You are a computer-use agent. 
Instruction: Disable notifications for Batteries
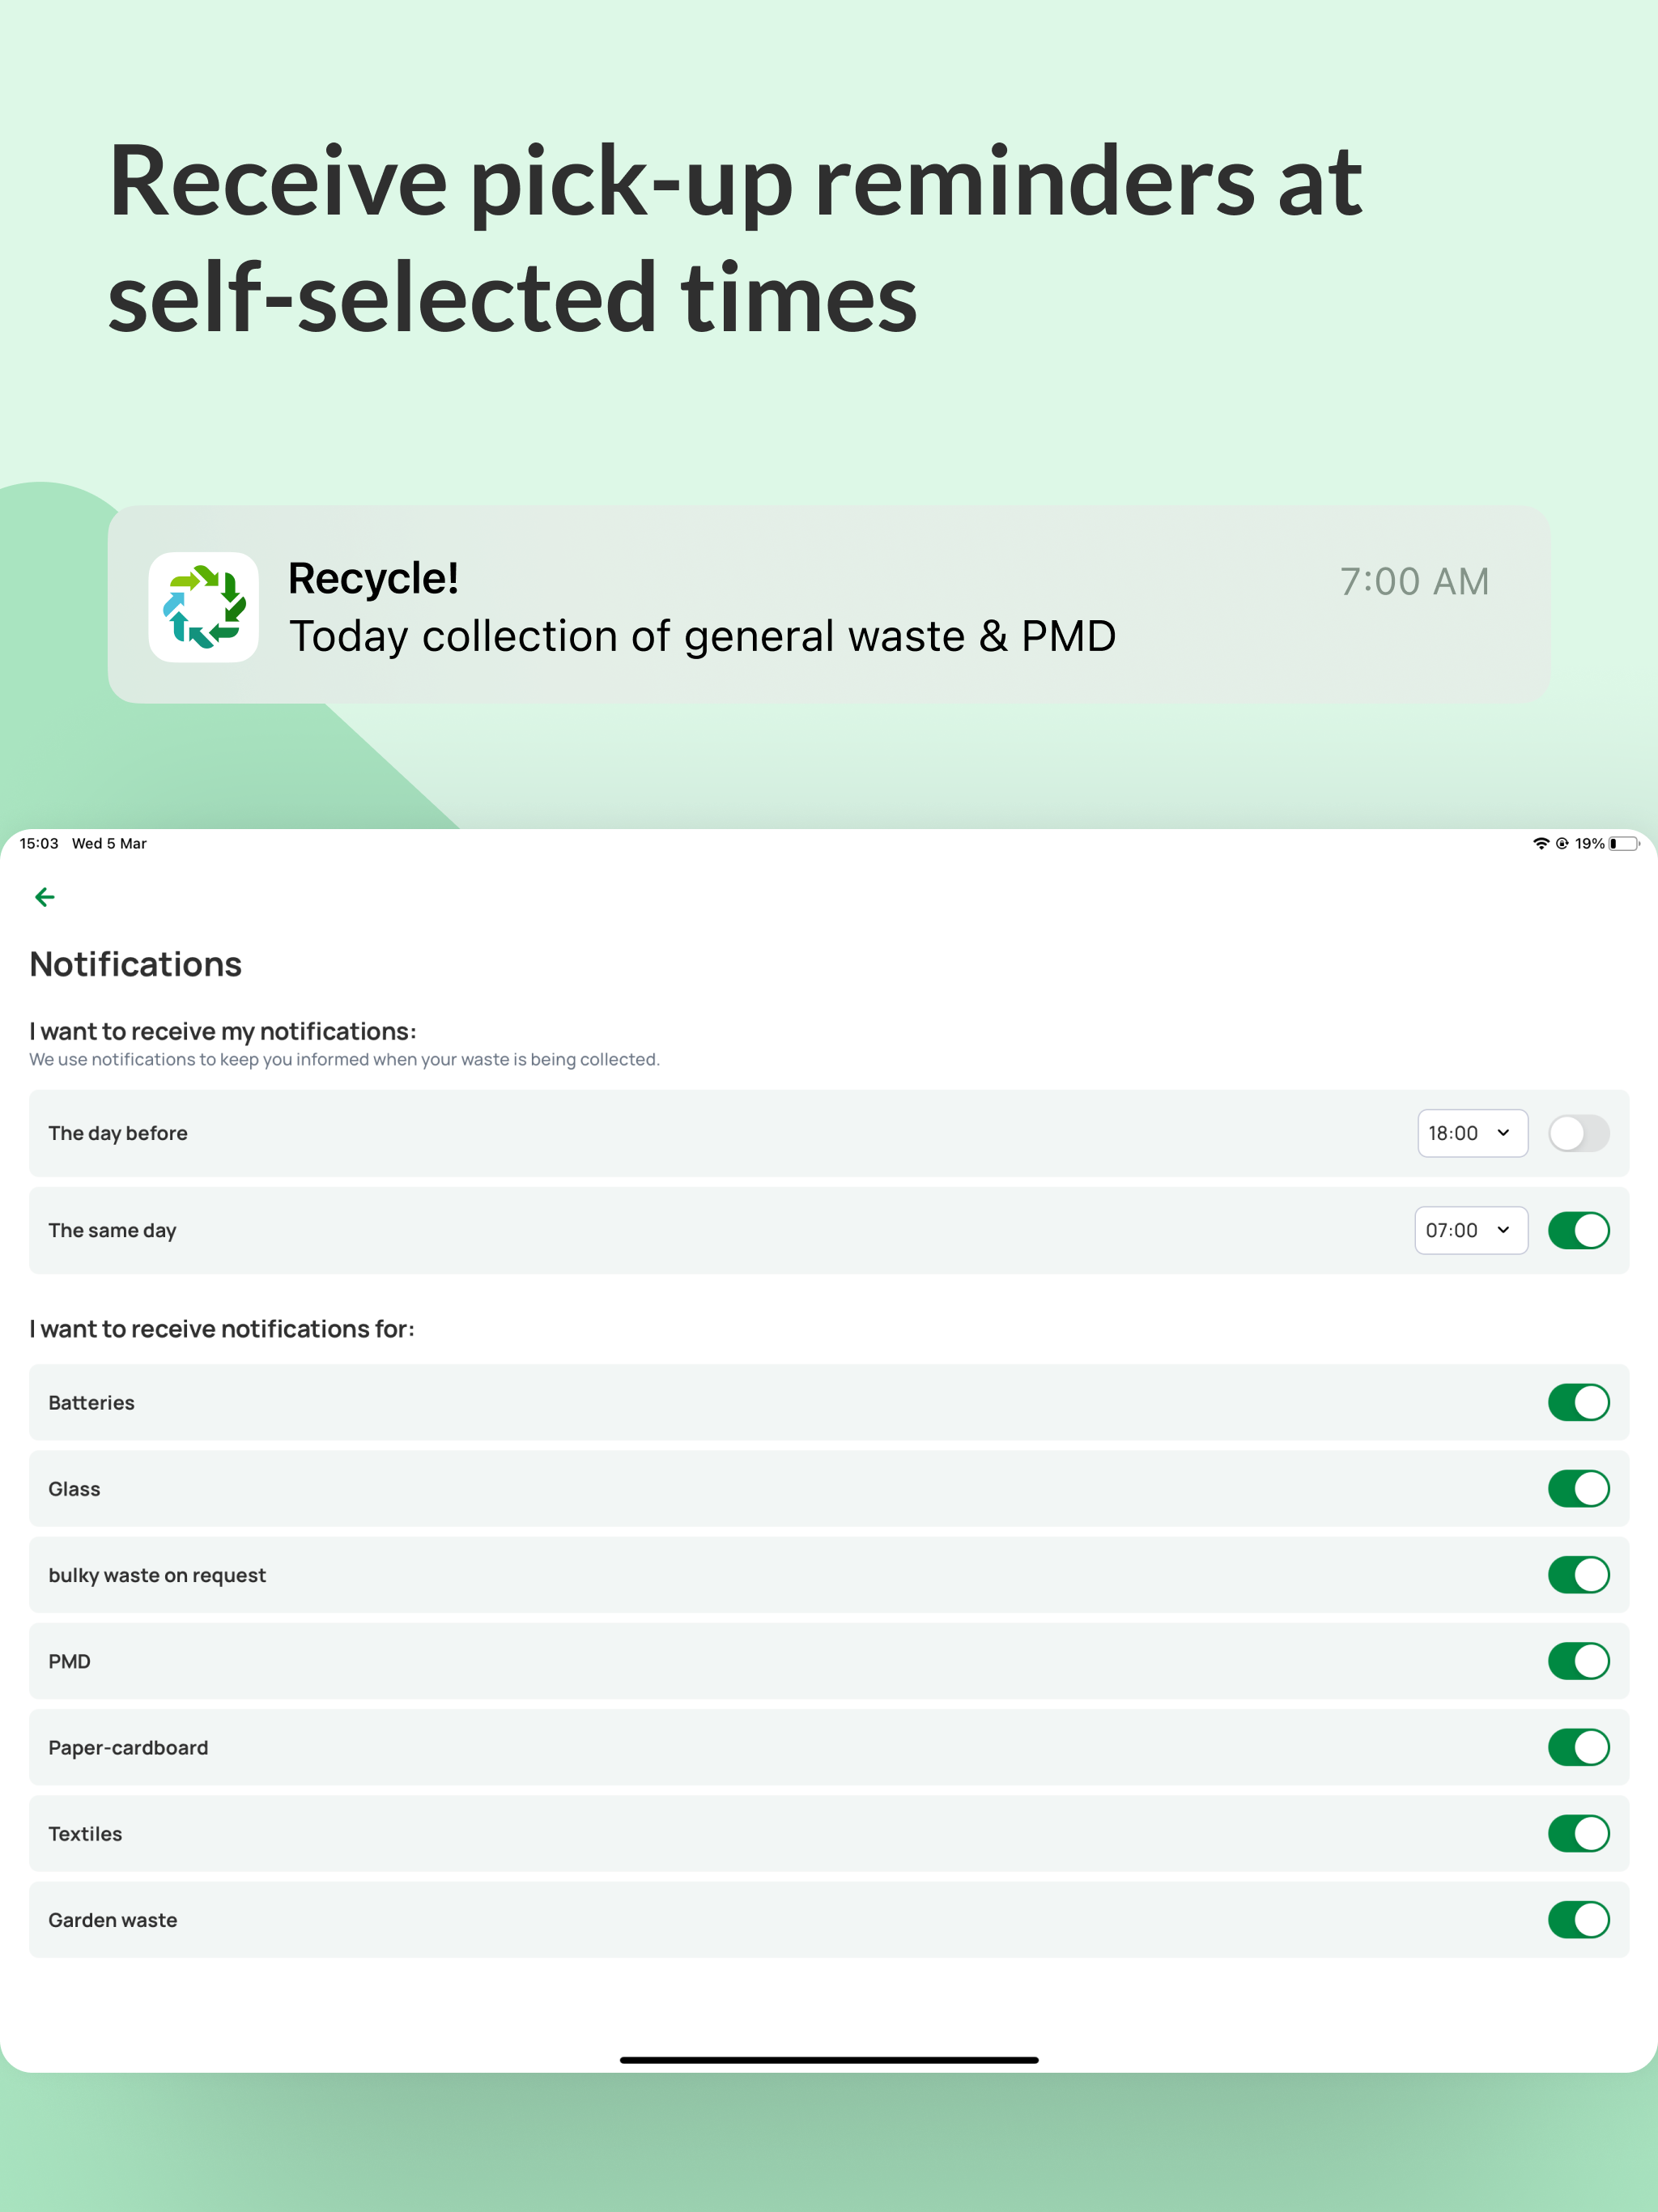tap(1579, 1402)
